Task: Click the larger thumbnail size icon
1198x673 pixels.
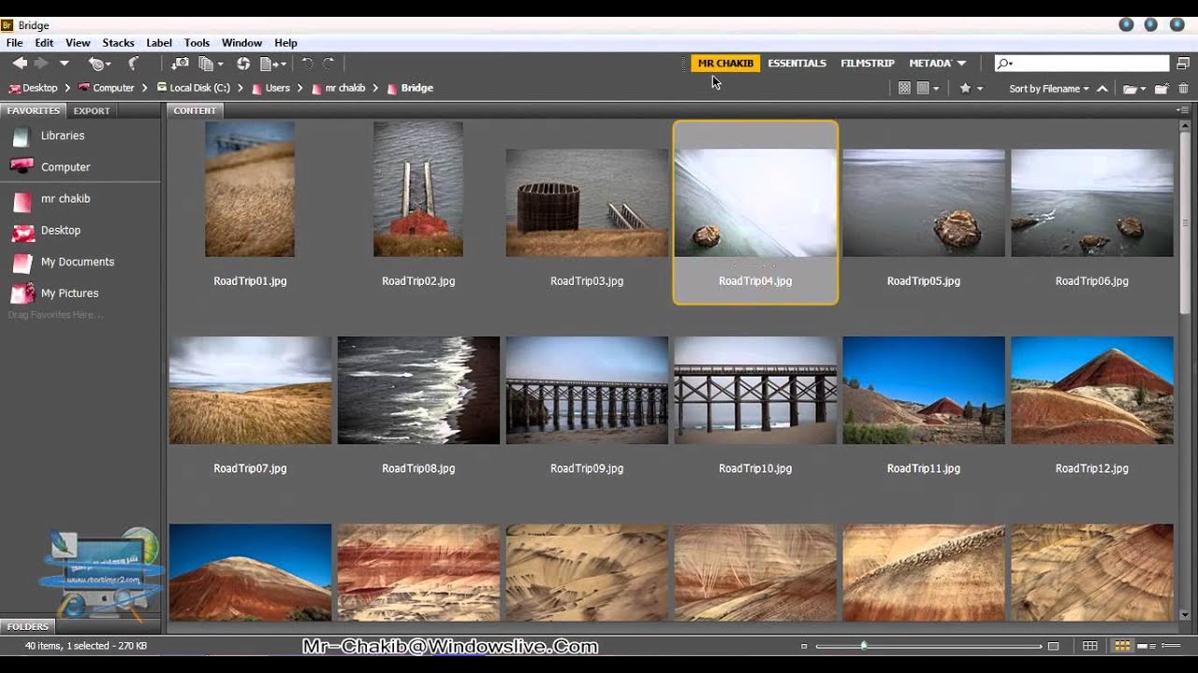Action: pos(1053,646)
